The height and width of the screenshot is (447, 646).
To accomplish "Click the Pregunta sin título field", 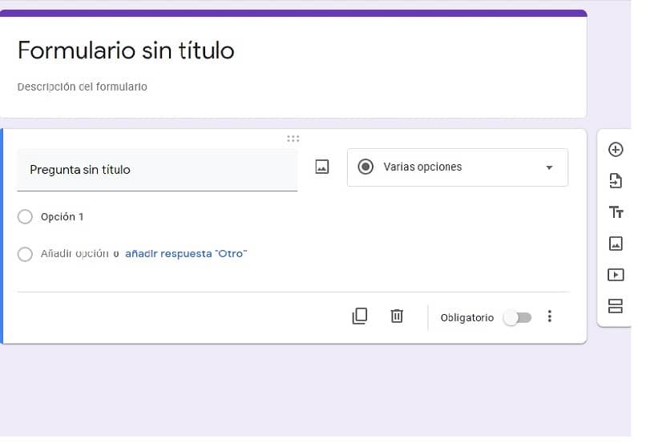I will coord(157,170).
